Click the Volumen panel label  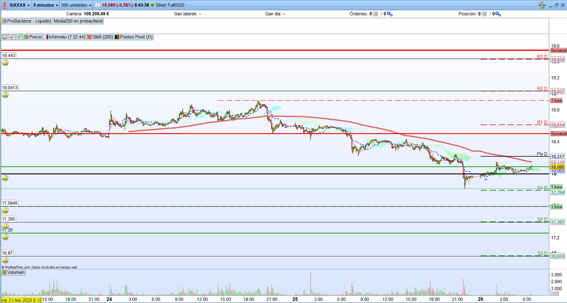pos(13,272)
